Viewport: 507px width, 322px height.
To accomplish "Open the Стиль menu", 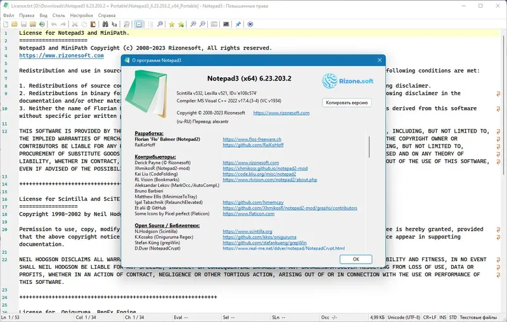I will pyautogui.click(x=58, y=15).
